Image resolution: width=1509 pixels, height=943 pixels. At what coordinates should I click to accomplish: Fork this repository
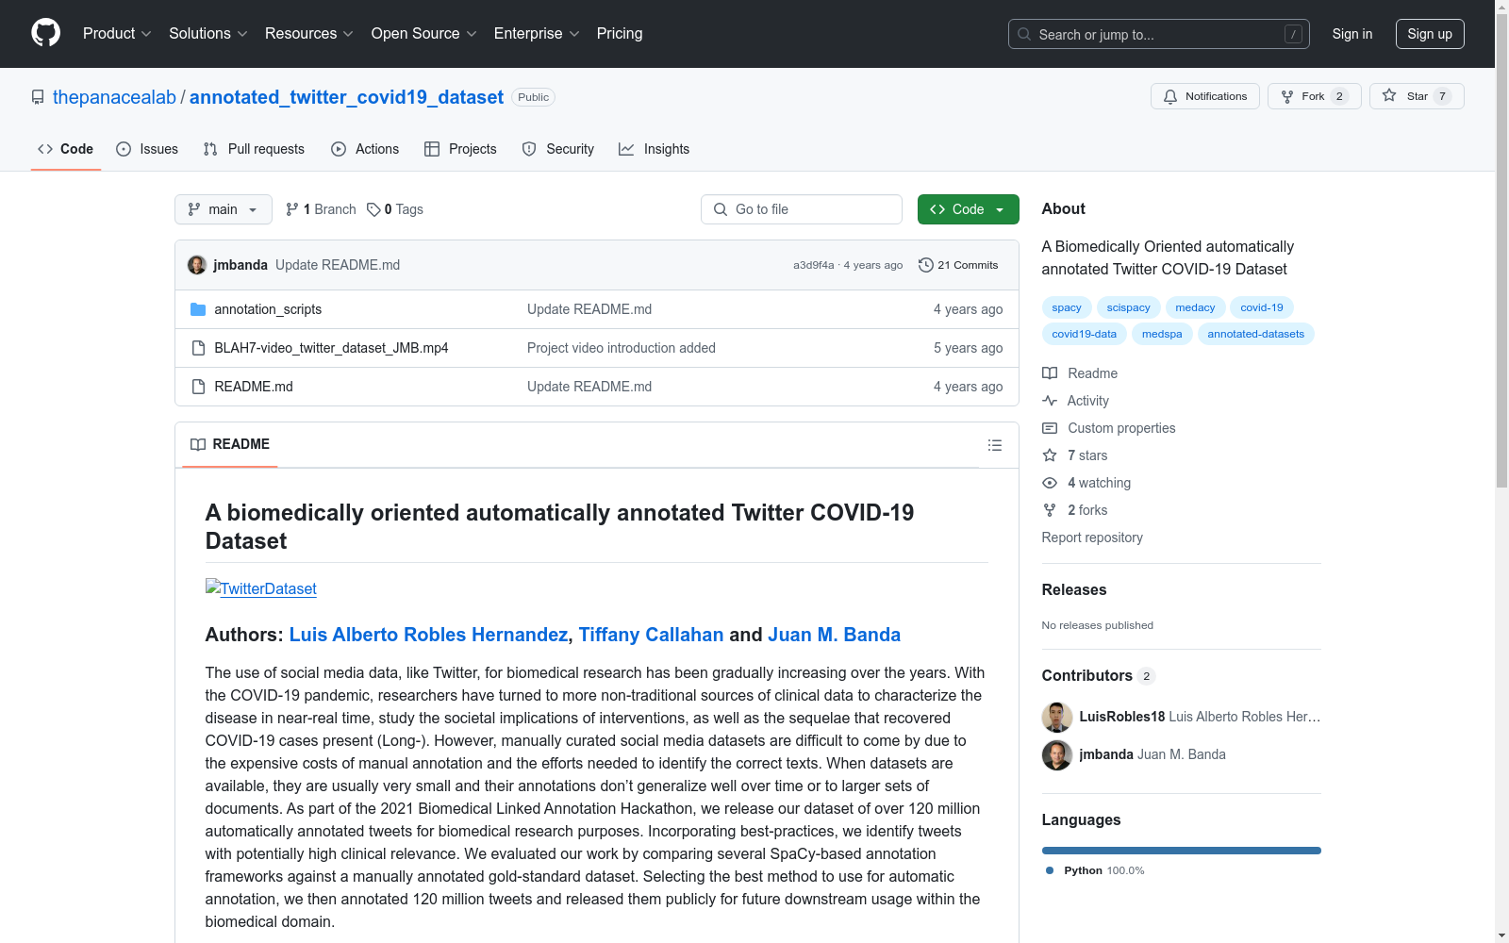[x=1315, y=96]
